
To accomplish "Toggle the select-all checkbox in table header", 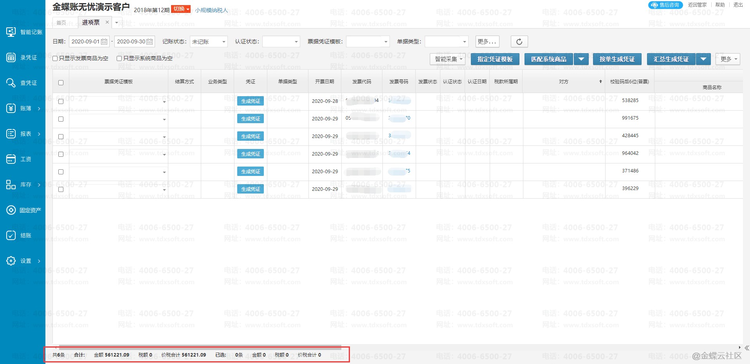I will [x=61, y=82].
